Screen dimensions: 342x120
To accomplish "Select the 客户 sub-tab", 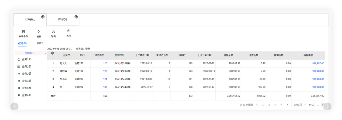I will point(40,43).
